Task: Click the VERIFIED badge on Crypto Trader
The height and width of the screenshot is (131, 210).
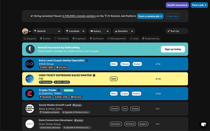Action: (69, 90)
